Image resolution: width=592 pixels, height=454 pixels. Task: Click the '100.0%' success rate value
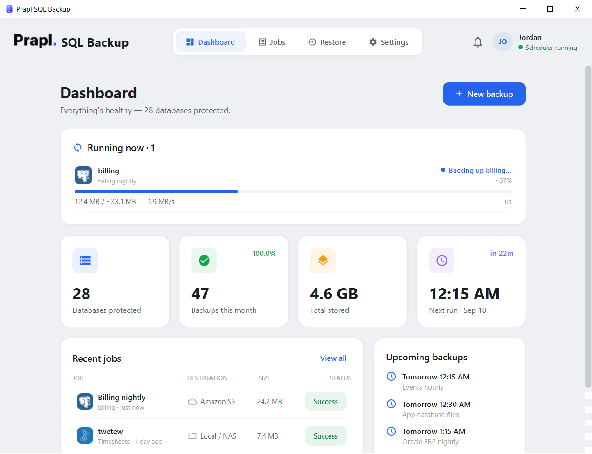[x=264, y=254]
